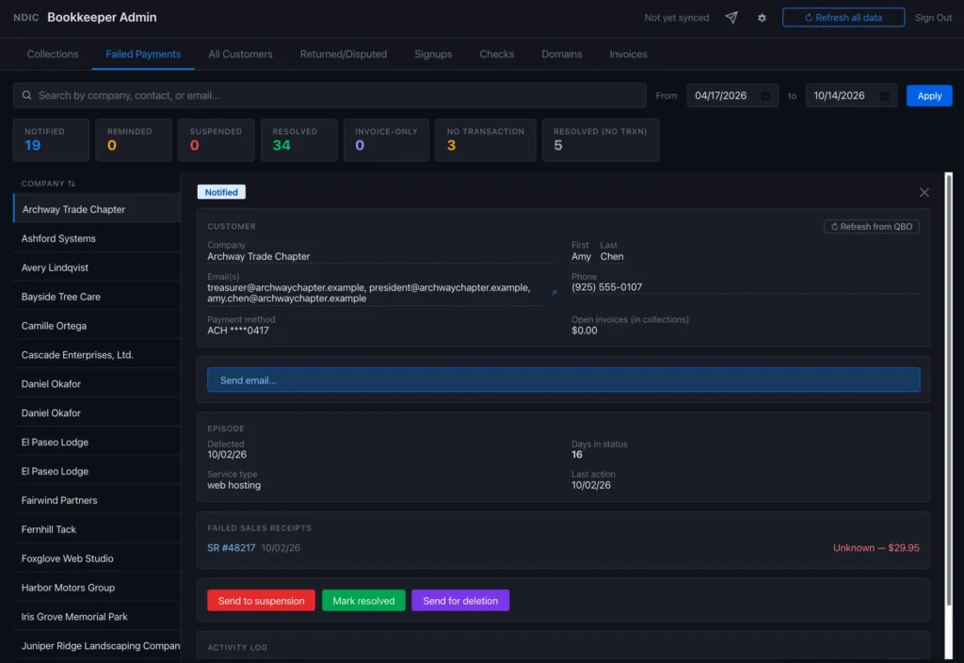The width and height of the screenshot is (964, 663).
Task: Select Camille Ortega row
Action: [97, 325]
